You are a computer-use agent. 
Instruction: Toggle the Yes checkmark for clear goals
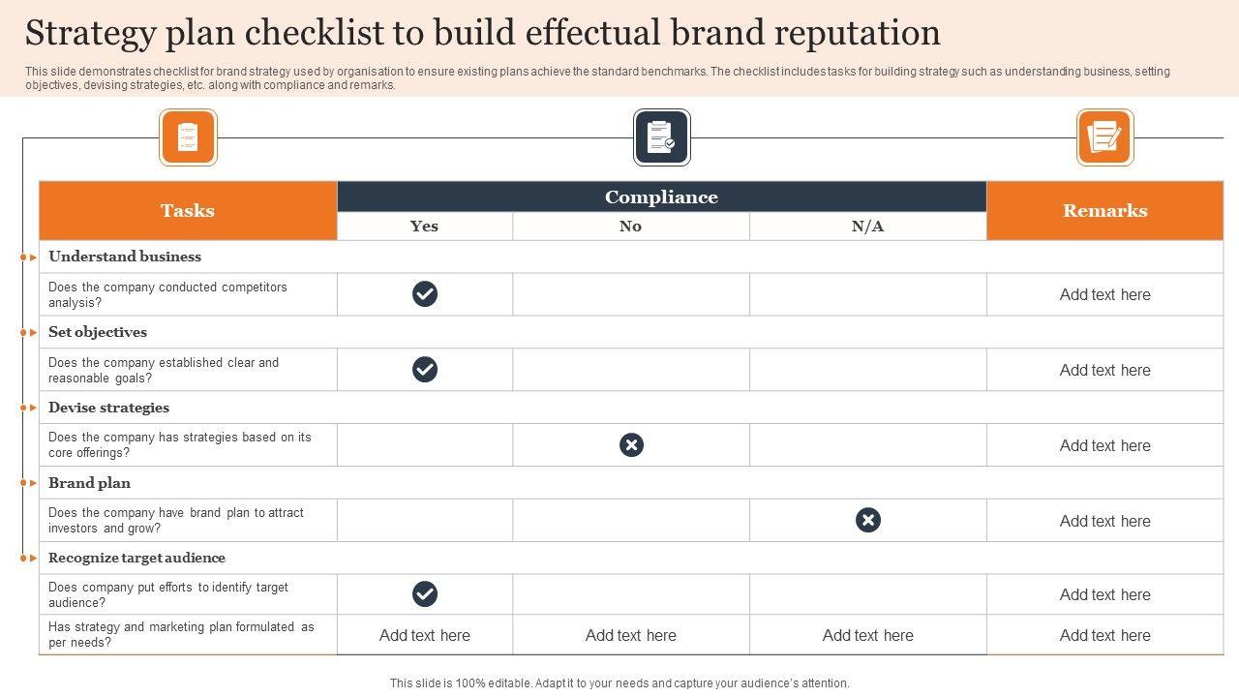425,370
